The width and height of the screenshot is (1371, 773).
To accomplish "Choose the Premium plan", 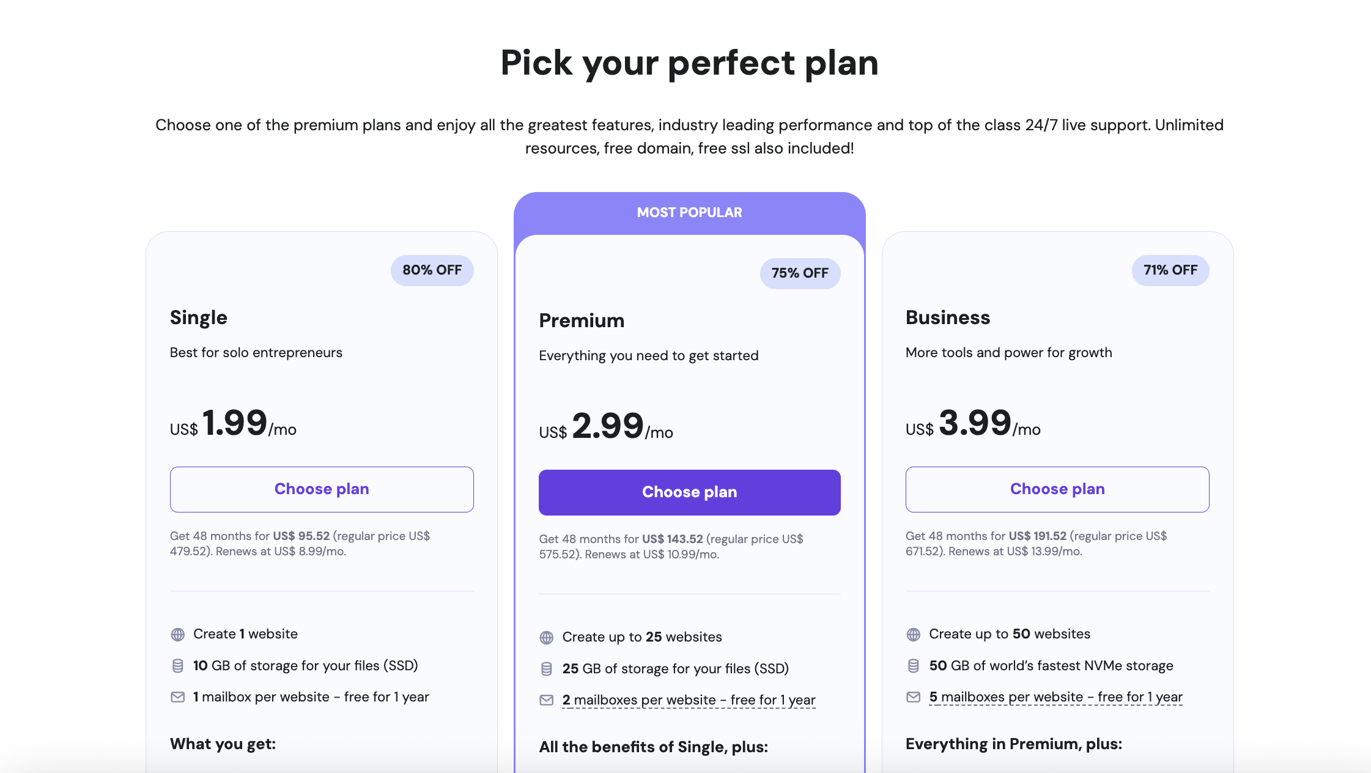I will [689, 492].
